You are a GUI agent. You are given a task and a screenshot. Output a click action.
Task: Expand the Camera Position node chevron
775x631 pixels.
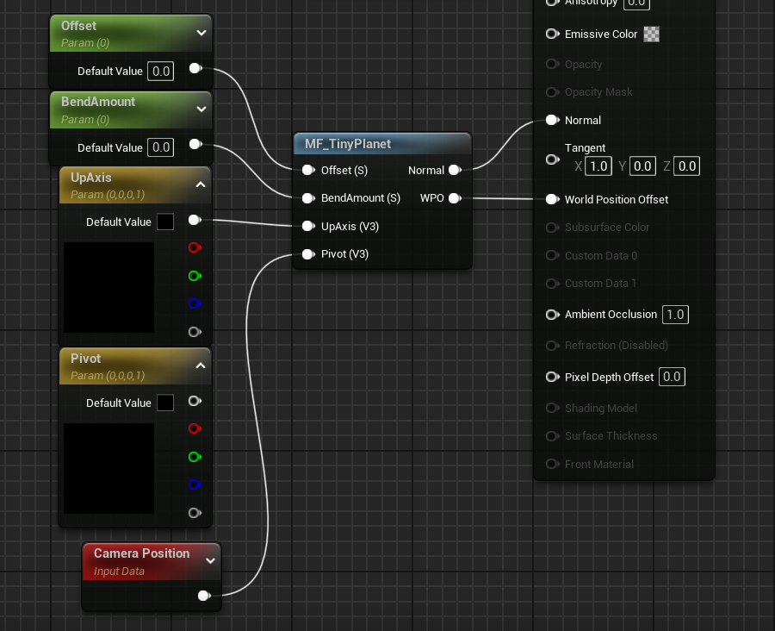(x=211, y=560)
